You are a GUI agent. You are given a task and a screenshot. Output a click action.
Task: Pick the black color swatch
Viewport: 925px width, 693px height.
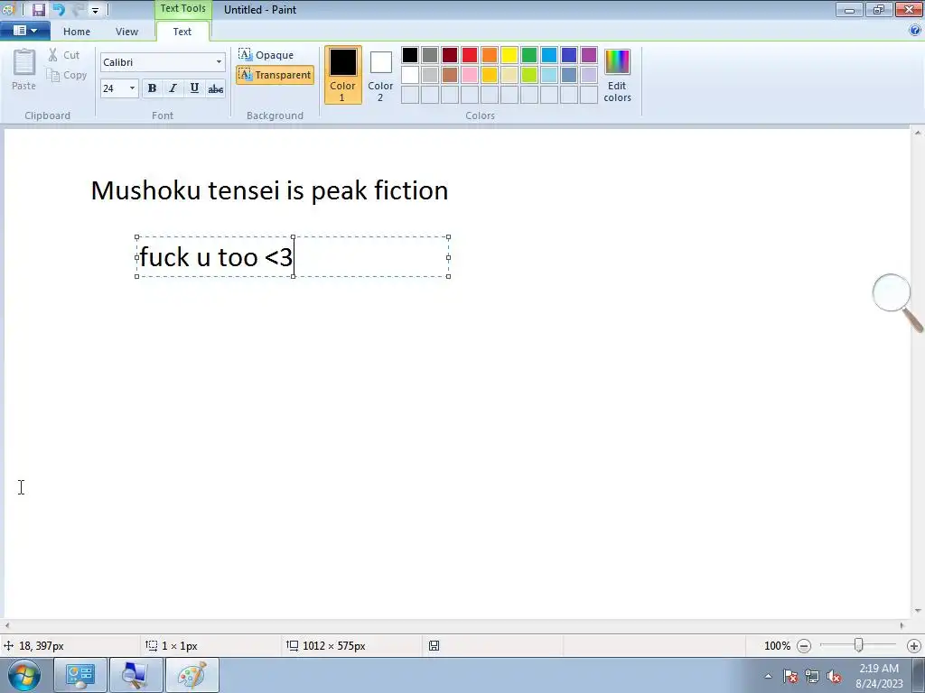tap(410, 55)
